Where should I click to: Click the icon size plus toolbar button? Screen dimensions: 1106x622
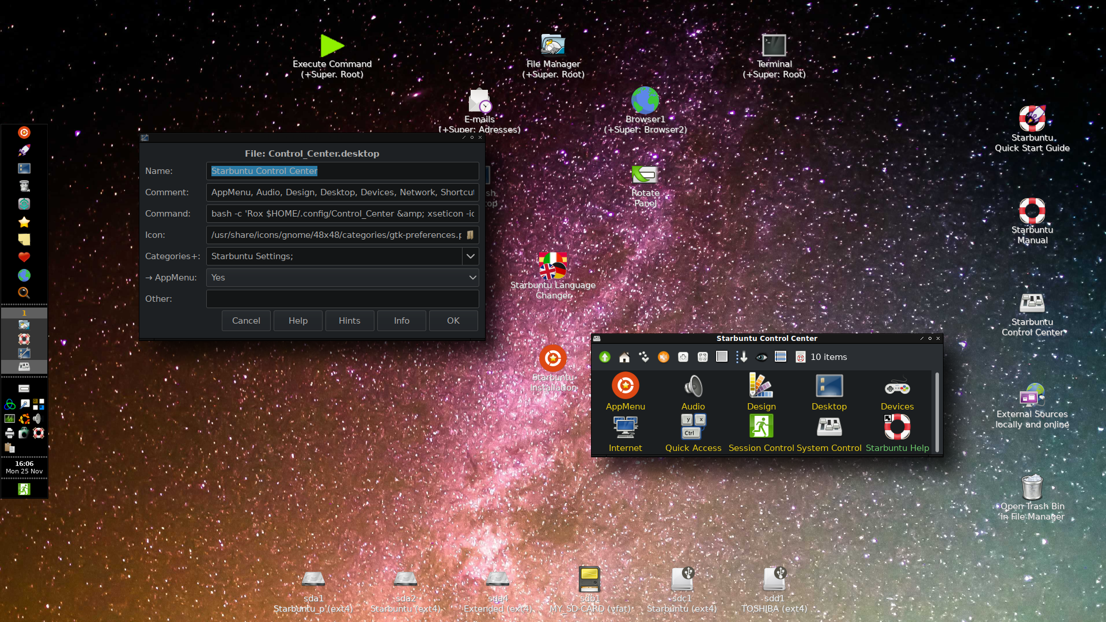(683, 357)
